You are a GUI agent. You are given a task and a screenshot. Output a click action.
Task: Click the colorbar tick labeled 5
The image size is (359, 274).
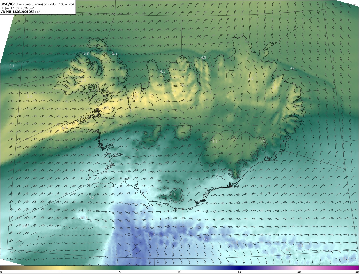pos(120,272)
